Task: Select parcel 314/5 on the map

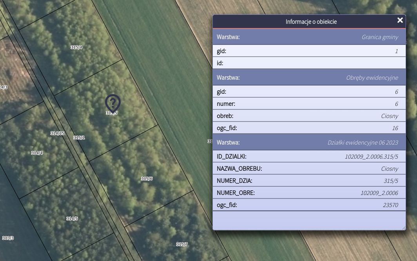Action: point(71,218)
